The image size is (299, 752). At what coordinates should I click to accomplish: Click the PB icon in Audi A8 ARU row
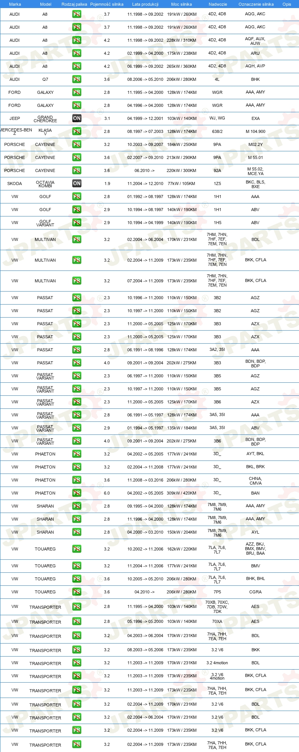point(77,53)
